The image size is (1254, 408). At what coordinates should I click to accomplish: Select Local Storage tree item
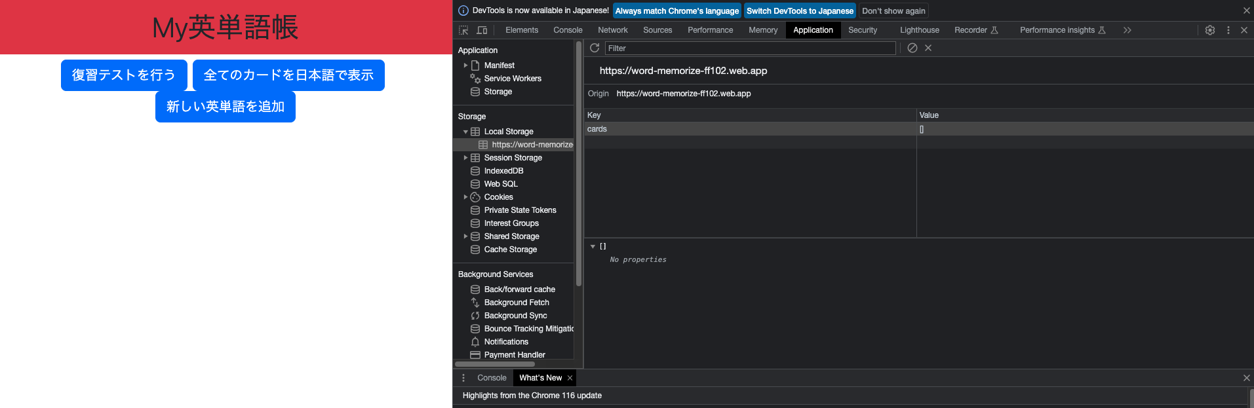509,132
